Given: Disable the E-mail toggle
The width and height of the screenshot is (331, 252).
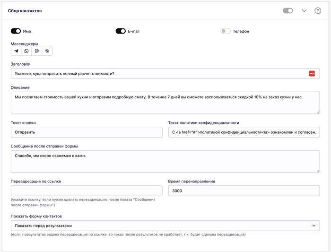Looking at the screenshot, I should pos(121,31).
